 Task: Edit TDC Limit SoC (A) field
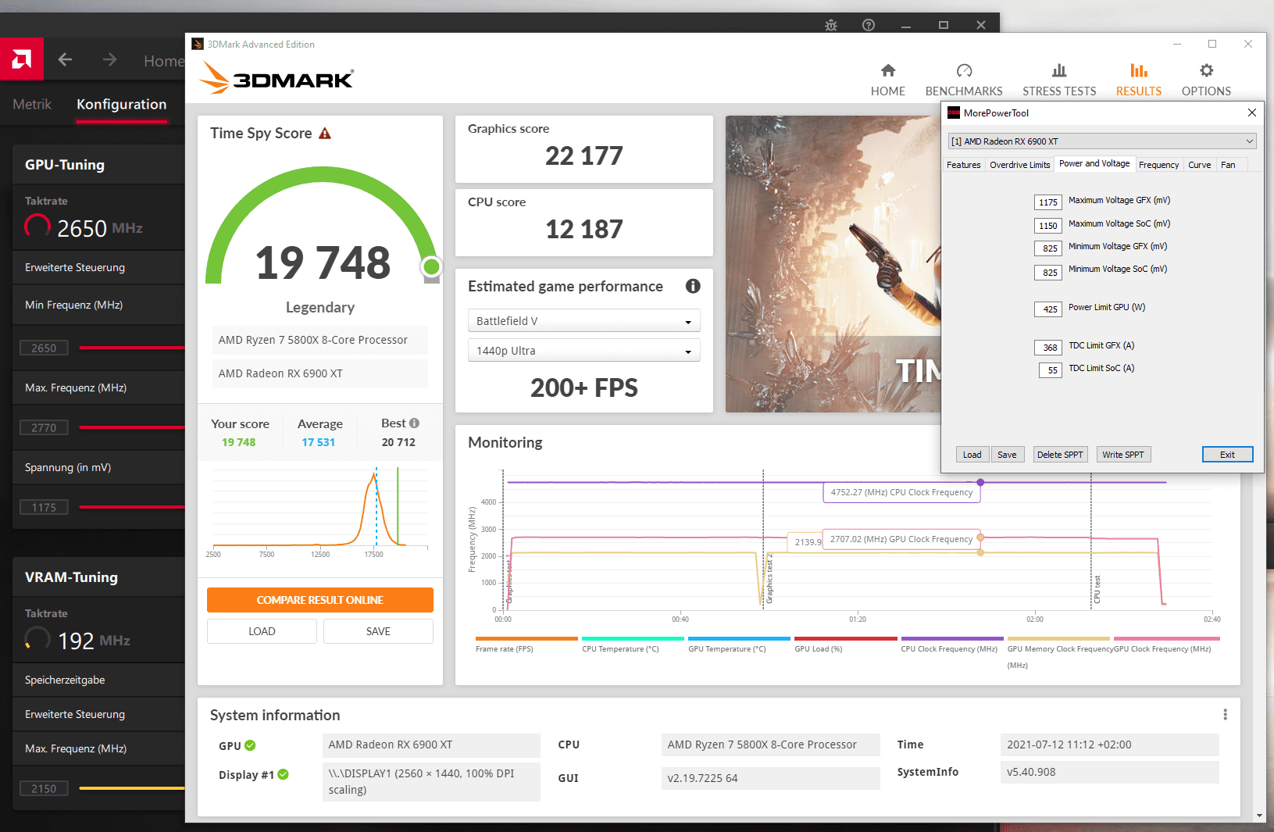(x=1051, y=370)
